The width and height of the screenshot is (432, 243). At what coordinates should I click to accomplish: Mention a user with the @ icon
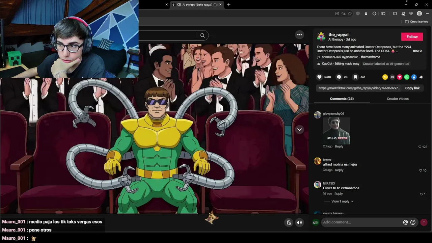click(x=405, y=222)
